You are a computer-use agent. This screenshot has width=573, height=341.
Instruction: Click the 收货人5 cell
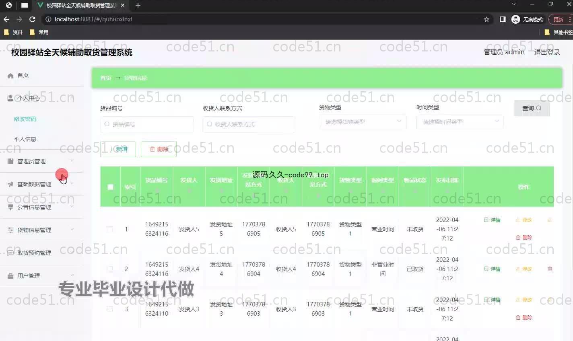[286, 229]
